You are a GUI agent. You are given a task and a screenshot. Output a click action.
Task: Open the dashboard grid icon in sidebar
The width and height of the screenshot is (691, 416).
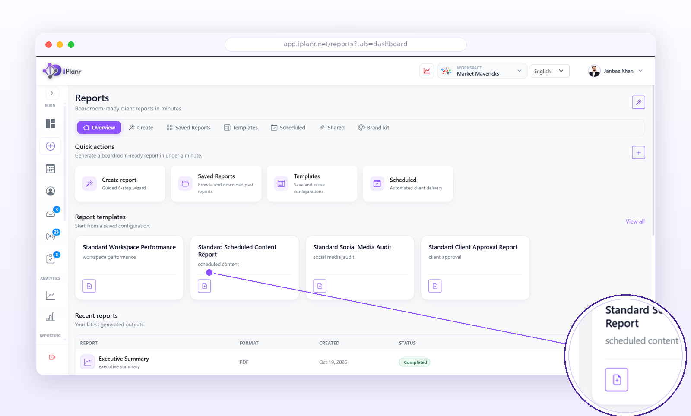click(x=51, y=123)
